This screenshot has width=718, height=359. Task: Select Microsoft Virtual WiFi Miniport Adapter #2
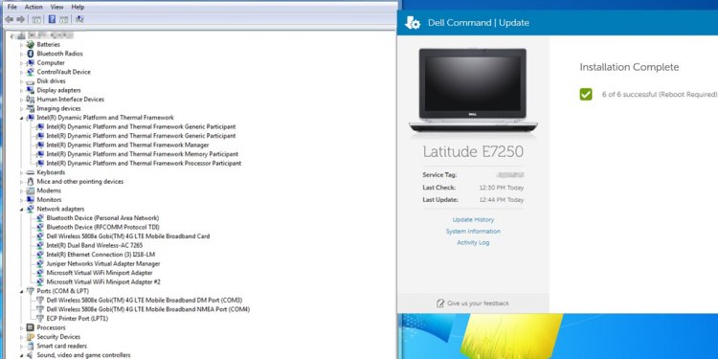(x=103, y=282)
